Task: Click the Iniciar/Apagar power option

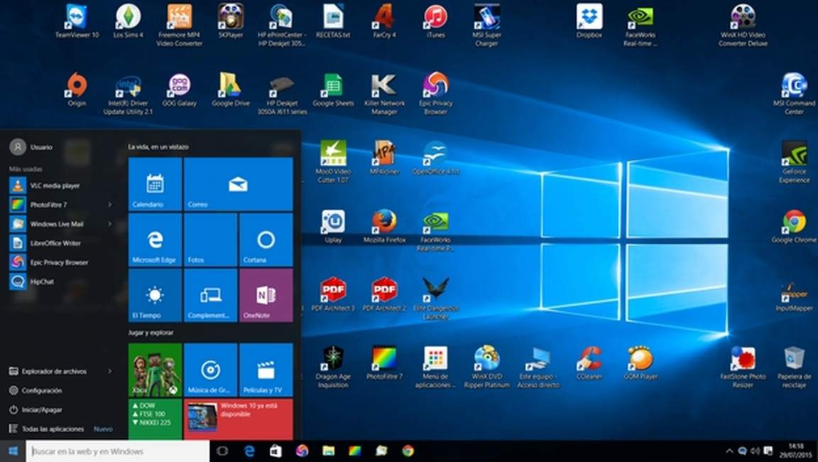Action: (41, 409)
